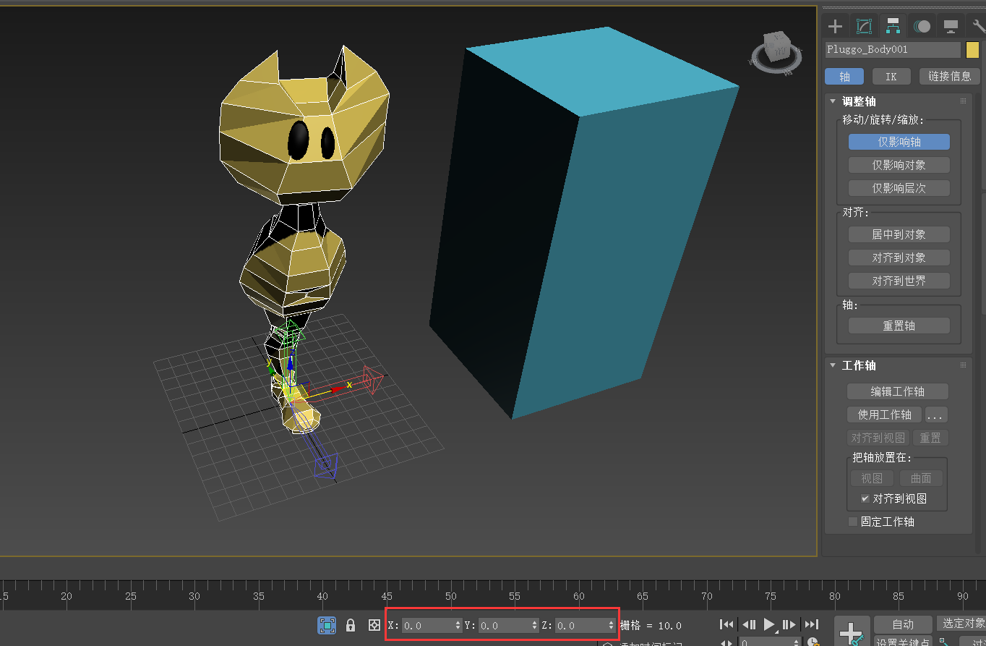Collapse the 工作轴 rollout
This screenshot has height=646, width=986.
[832, 365]
